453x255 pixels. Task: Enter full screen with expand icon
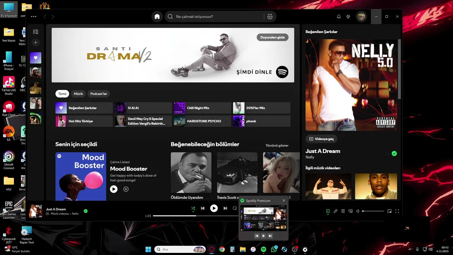click(397, 211)
